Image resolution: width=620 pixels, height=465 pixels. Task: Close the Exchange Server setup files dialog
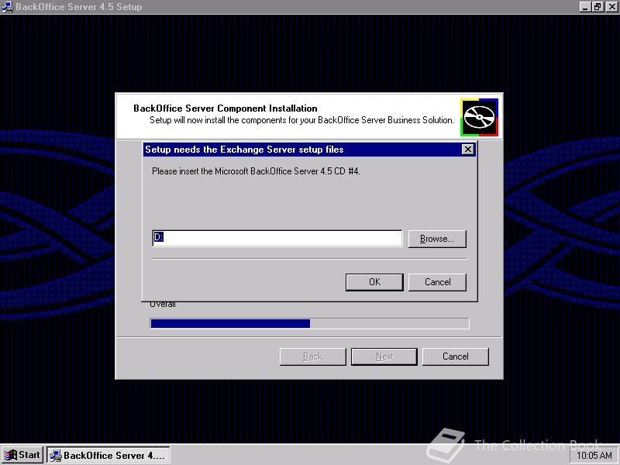click(x=468, y=150)
